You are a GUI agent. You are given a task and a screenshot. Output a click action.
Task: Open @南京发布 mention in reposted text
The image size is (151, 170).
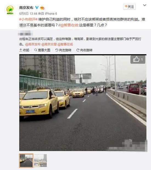(33, 44)
